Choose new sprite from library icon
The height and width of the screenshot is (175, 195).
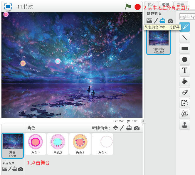116,128
